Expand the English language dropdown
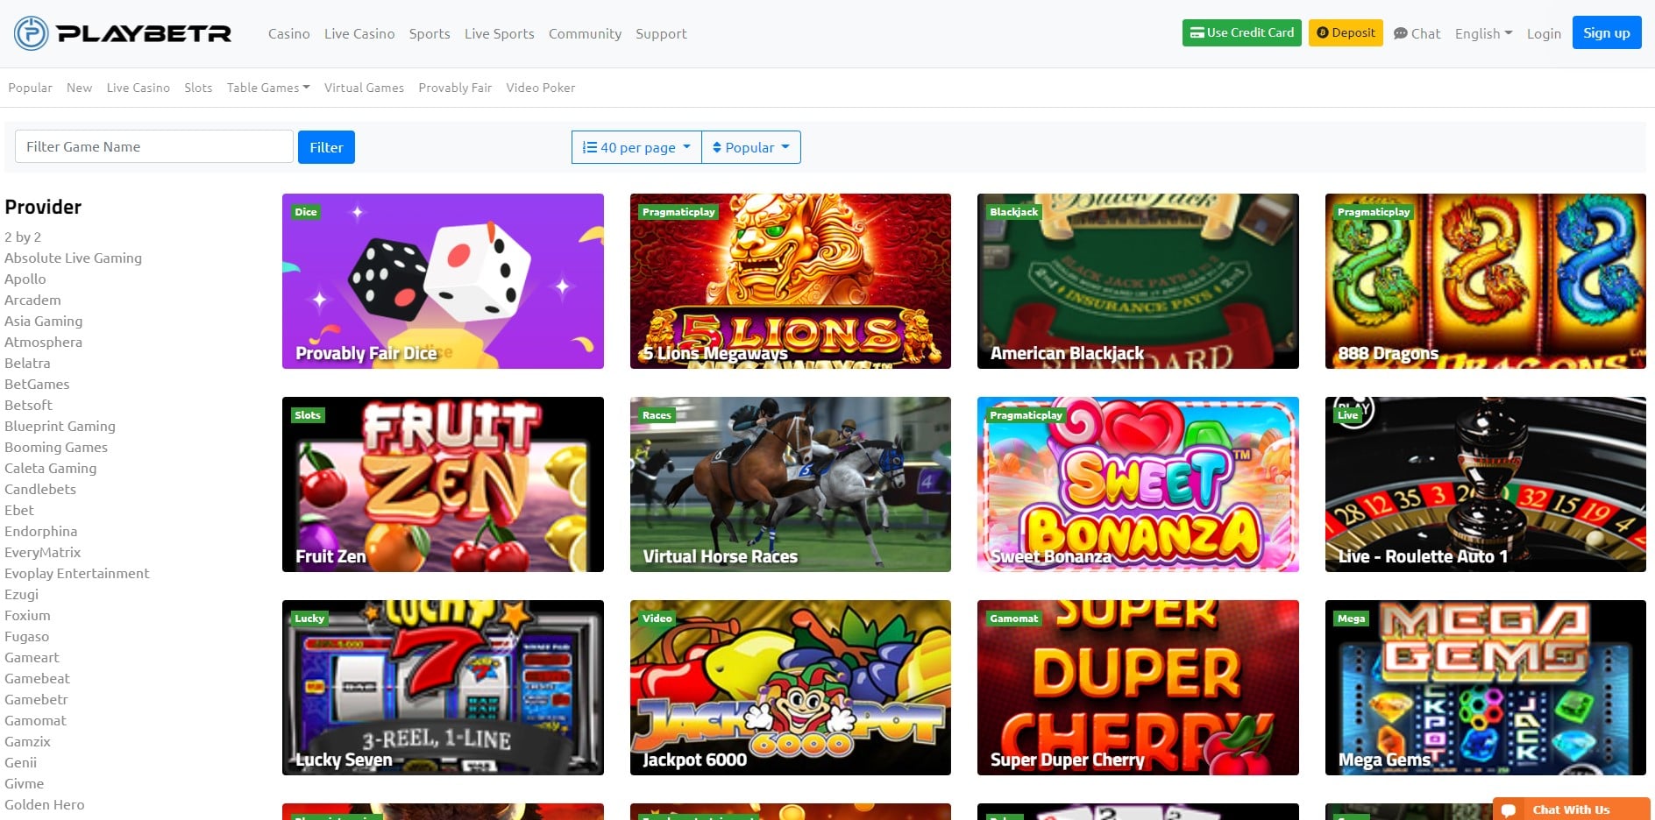1655x820 pixels. pyautogui.click(x=1483, y=33)
